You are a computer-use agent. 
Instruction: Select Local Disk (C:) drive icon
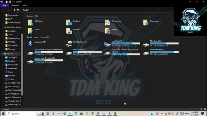pyautogui.click(x=107, y=44)
